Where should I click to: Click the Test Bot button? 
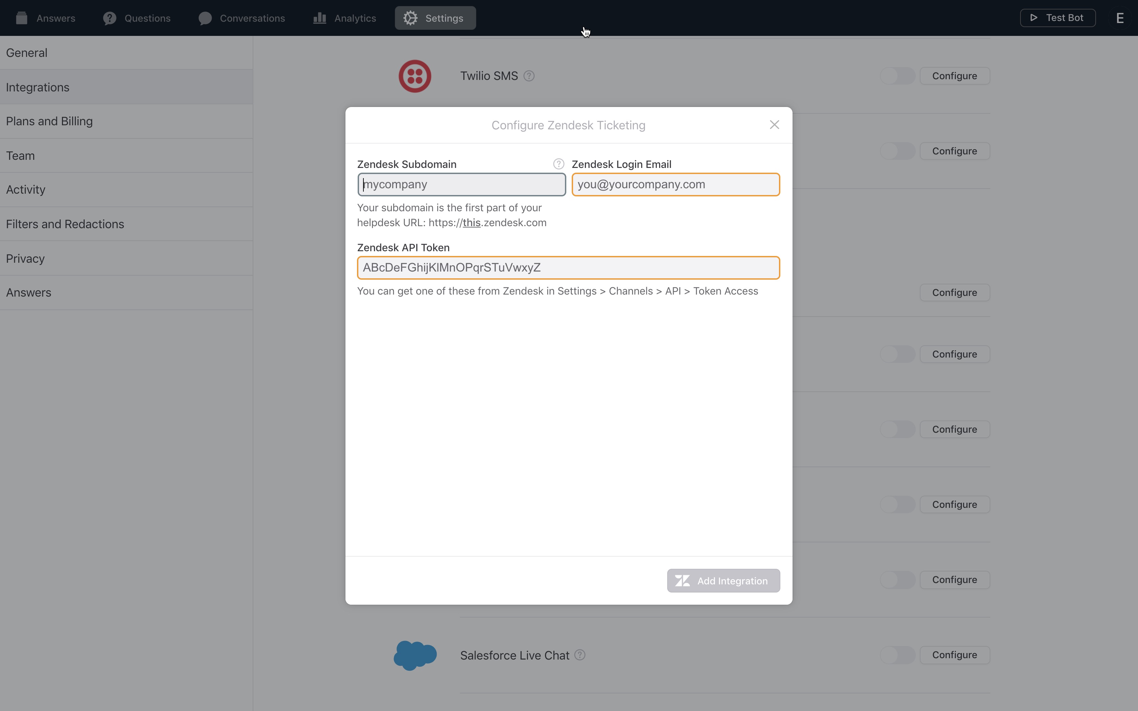1057,18
